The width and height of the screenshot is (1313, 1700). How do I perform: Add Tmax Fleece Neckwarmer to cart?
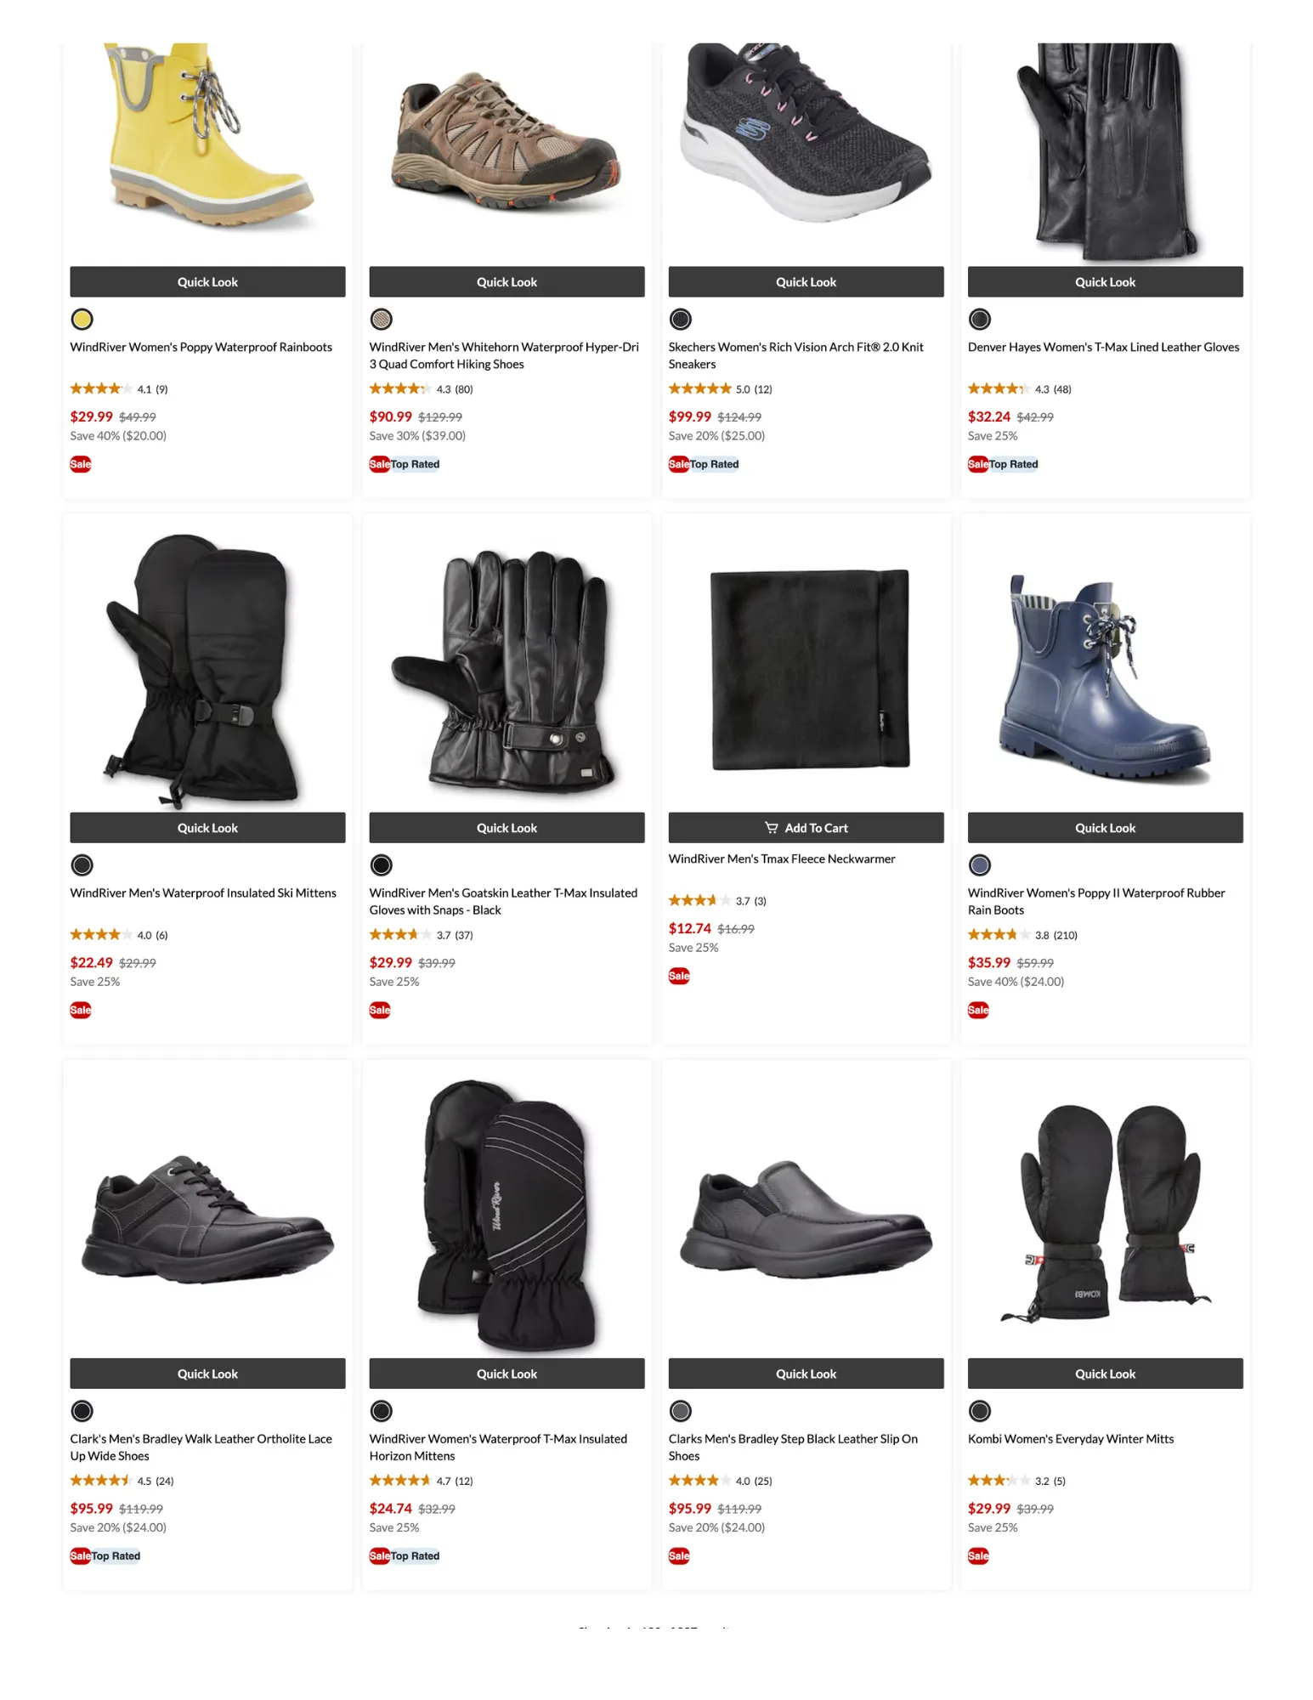(806, 828)
